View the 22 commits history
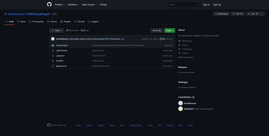 pos(166,39)
